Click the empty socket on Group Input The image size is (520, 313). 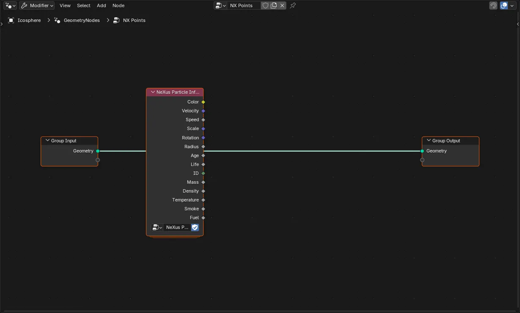(98, 160)
